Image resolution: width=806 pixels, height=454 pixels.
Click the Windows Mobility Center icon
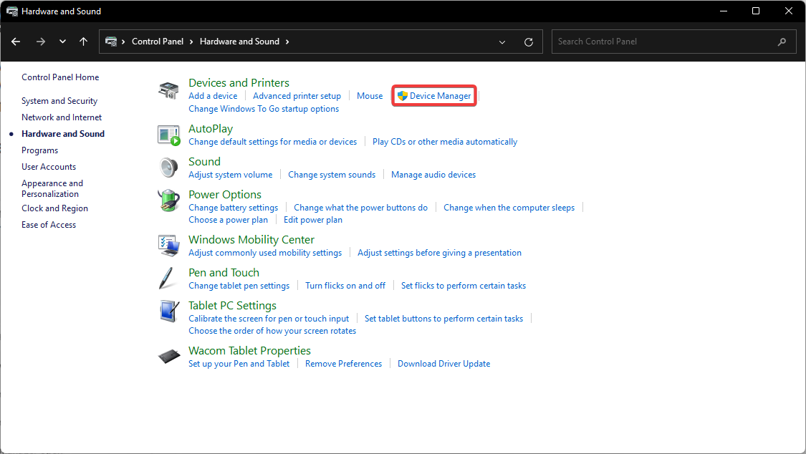[x=168, y=246]
